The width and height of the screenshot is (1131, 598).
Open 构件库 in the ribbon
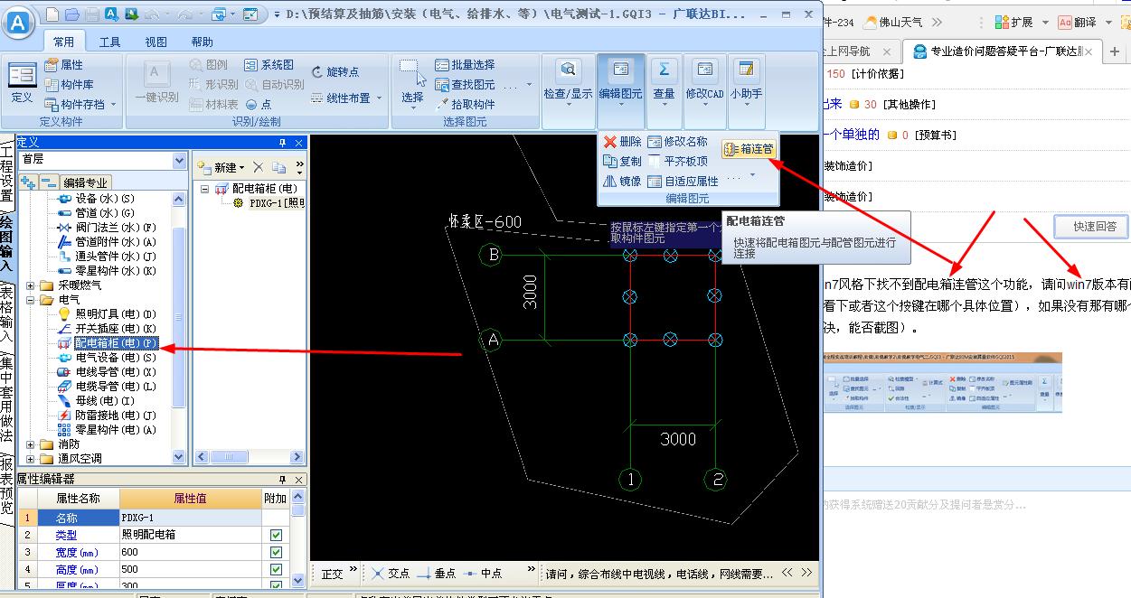coord(70,85)
